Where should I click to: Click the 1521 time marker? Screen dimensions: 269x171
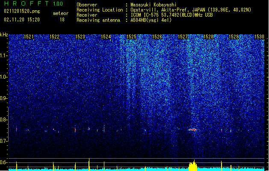(29, 36)
